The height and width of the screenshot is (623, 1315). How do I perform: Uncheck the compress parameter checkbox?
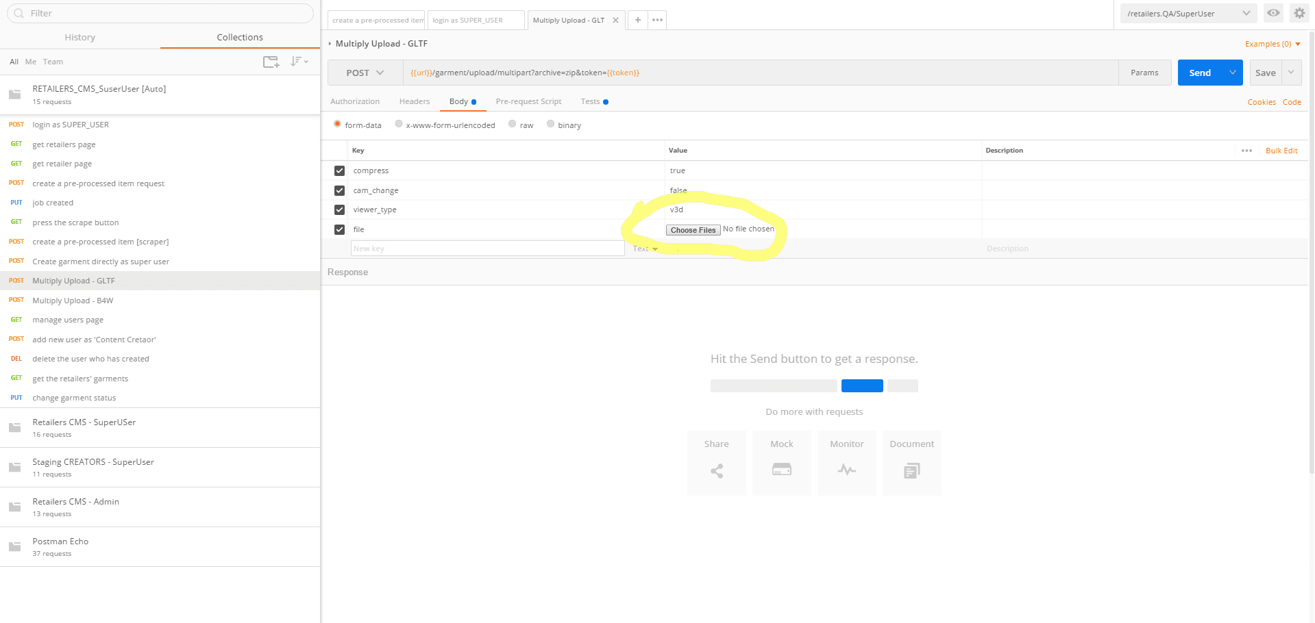pos(339,170)
